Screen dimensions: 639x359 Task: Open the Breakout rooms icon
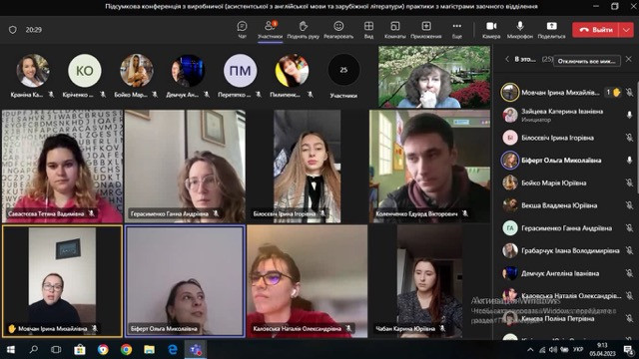point(395,27)
